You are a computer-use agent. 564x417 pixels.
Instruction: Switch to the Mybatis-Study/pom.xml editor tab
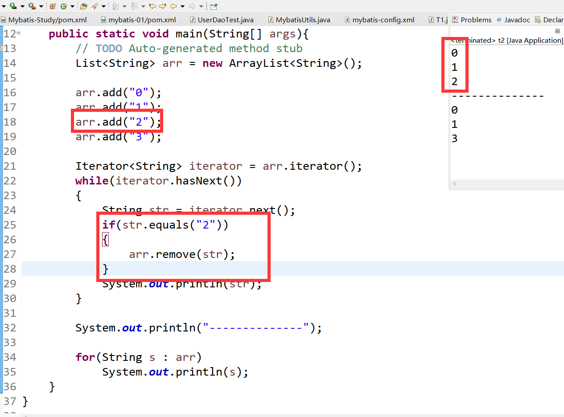[x=44, y=20]
